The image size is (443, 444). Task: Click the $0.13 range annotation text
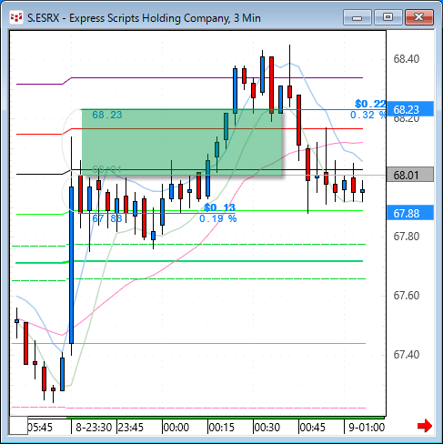click(x=219, y=207)
